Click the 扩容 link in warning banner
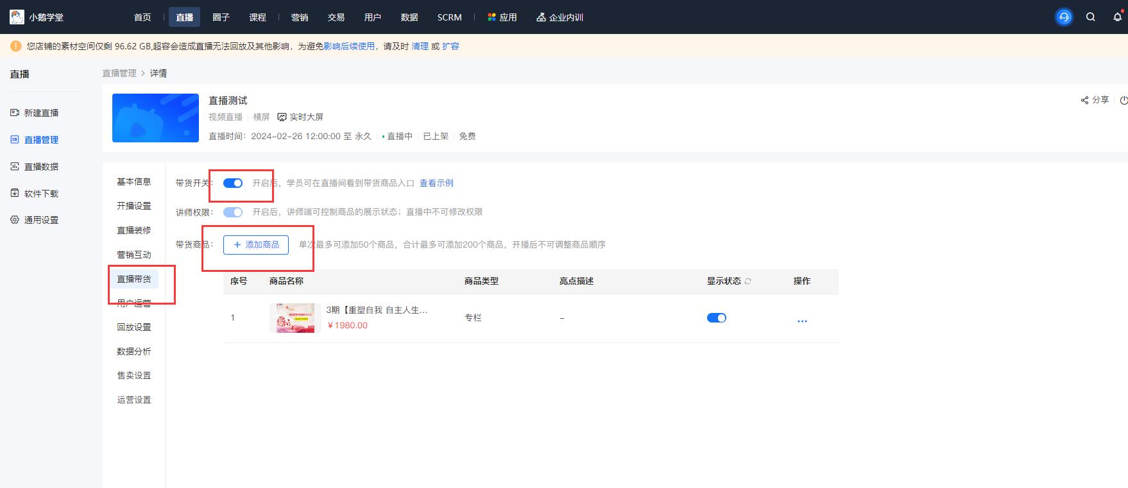The image size is (1128, 488). (450, 46)
